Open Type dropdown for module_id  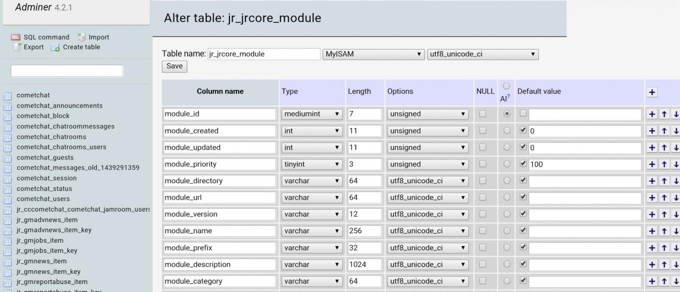pos(312,114)
